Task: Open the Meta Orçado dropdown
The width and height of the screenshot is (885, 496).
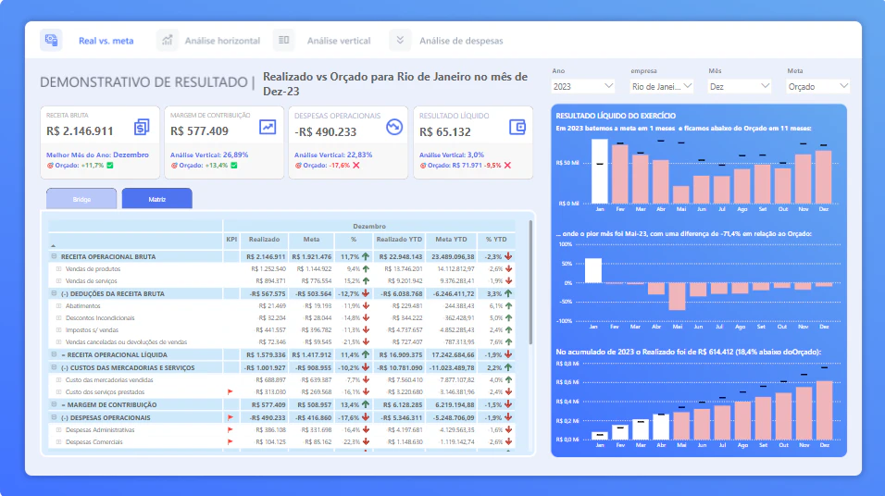Action: (x=817, y=86)
